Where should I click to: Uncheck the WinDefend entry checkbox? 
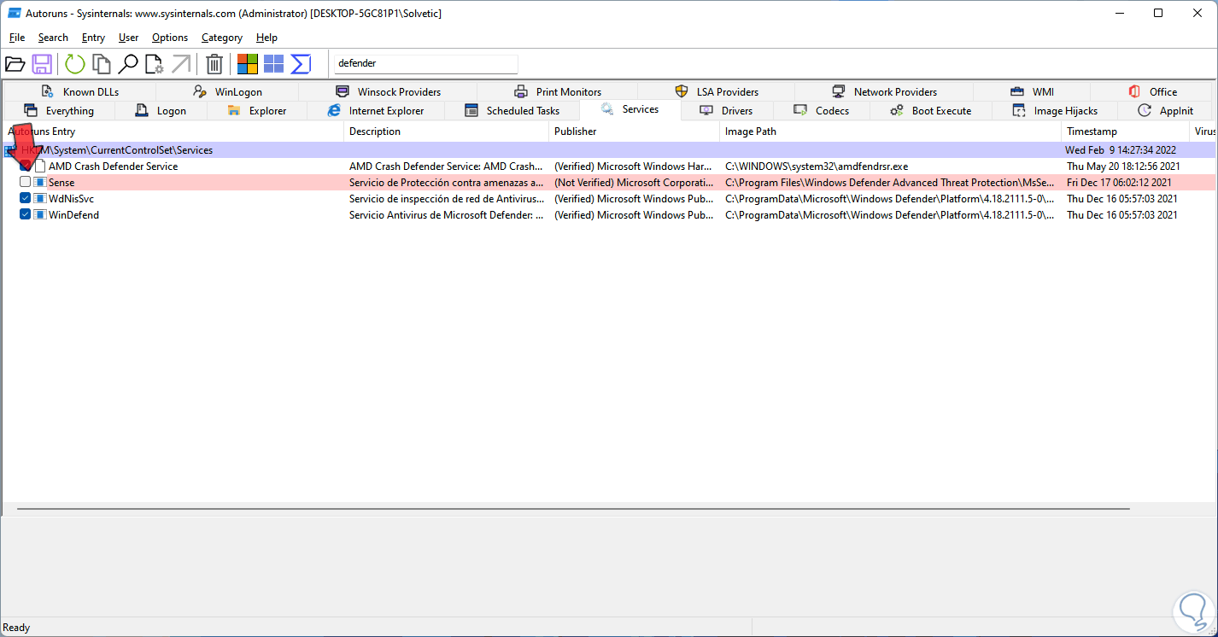[26, 215]
